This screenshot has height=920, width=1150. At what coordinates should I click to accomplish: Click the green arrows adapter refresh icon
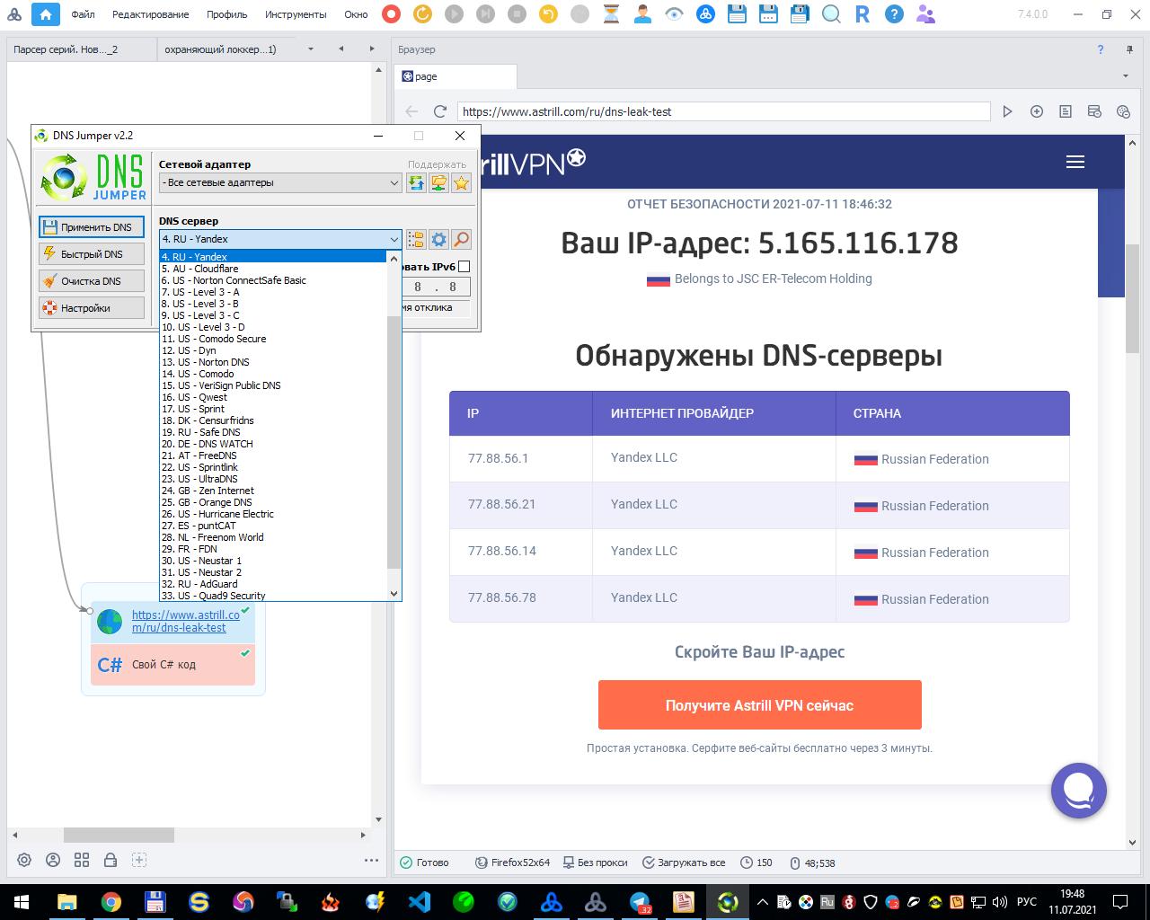click(416, 183)
